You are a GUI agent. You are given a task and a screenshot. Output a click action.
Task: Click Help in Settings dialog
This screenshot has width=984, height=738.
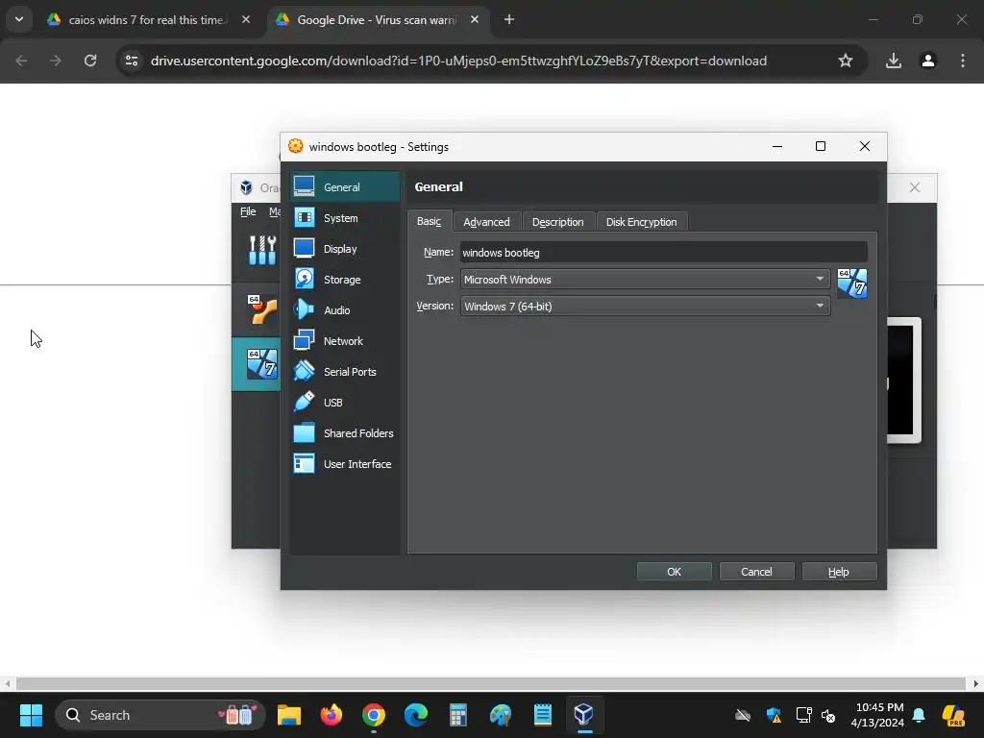(x=838, y=572)
